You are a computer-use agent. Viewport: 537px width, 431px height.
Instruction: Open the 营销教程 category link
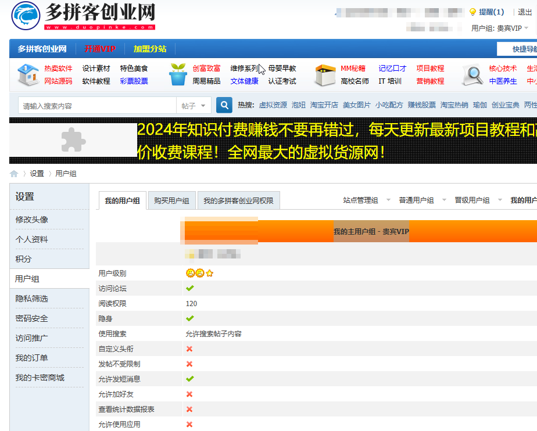(x=431, y=81)
